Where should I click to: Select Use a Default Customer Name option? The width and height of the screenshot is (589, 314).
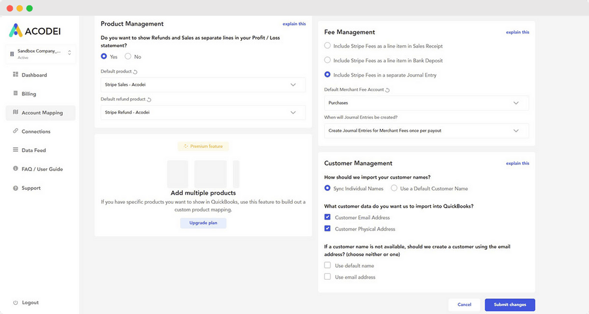point(394,189)
